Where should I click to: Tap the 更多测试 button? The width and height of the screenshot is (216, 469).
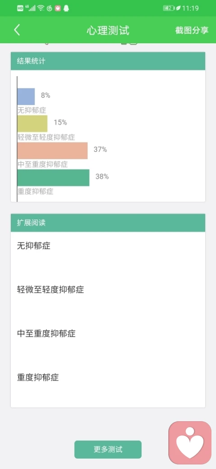coord(108,449)
